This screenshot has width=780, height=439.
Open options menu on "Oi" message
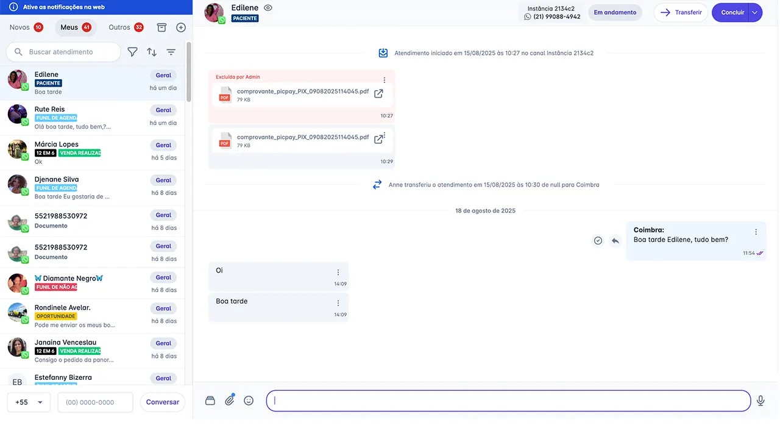[x=338, y=273]
